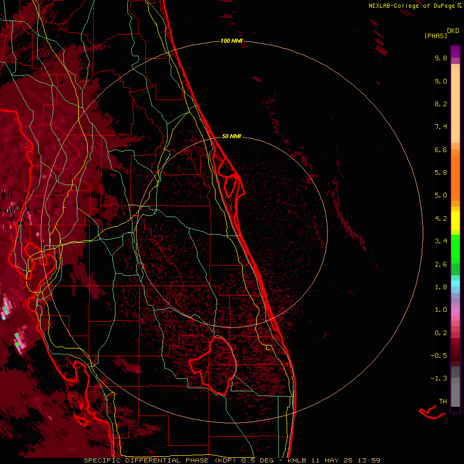Click the 9.0 scale value

click(441, 81)
